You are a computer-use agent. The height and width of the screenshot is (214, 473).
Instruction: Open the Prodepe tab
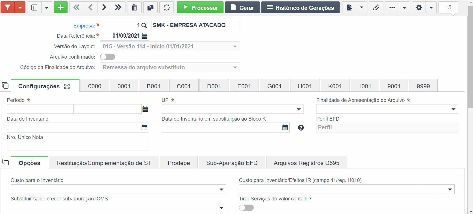click(179, 163)
